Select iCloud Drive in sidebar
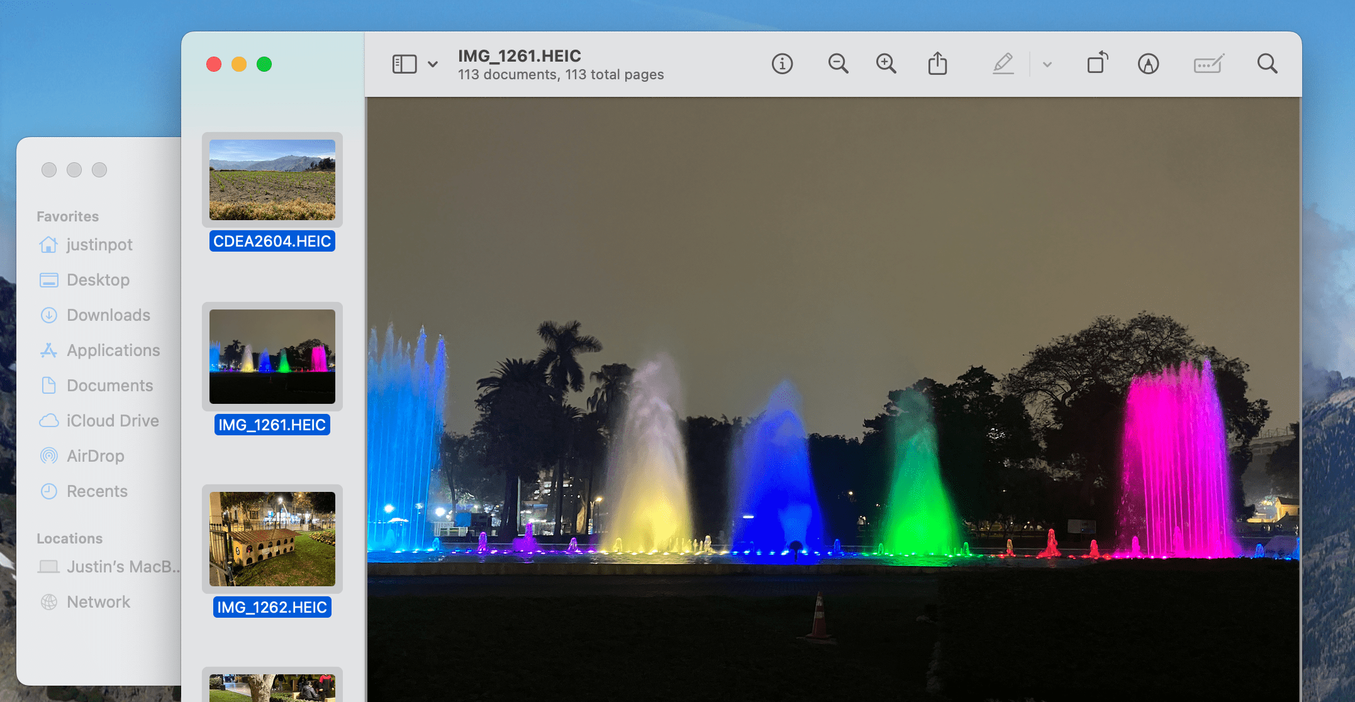 coord(113,421)
